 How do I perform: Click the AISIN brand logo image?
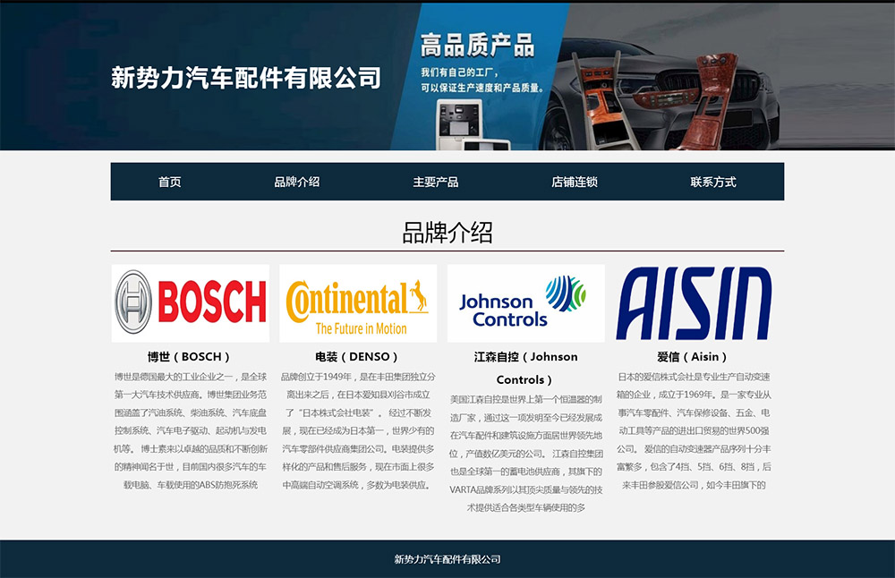695,303
